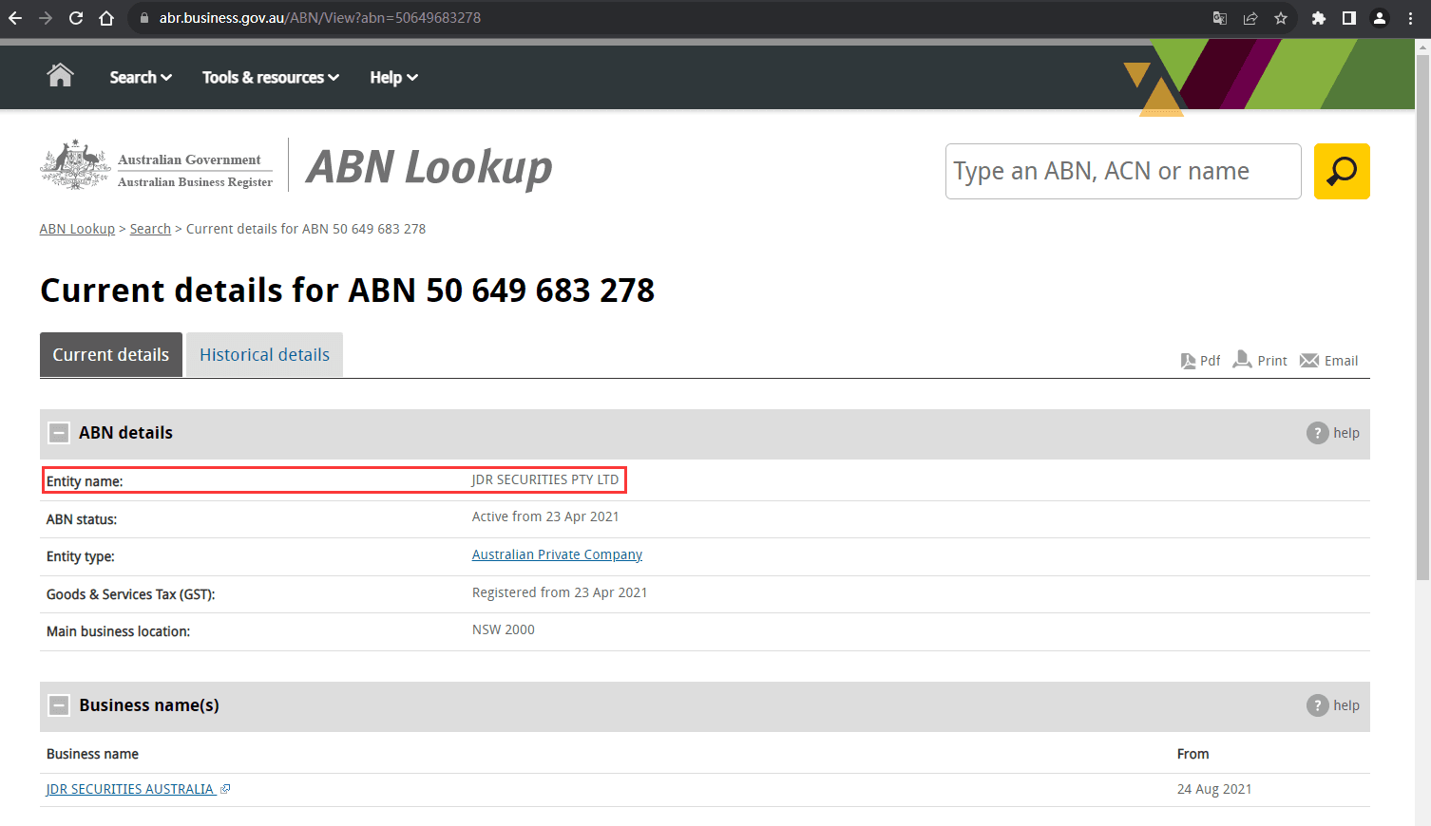Screen dimensions: 1431x826
Task: Expand the Tools & resources menu
Action: [x=271, y=77]
